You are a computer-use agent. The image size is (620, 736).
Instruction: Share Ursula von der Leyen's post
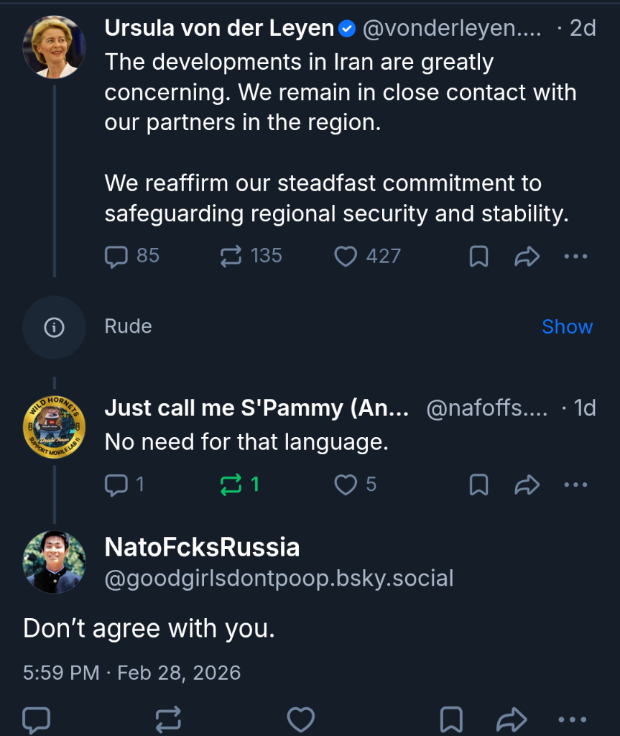pyautogui.click(x=527, y=257)
